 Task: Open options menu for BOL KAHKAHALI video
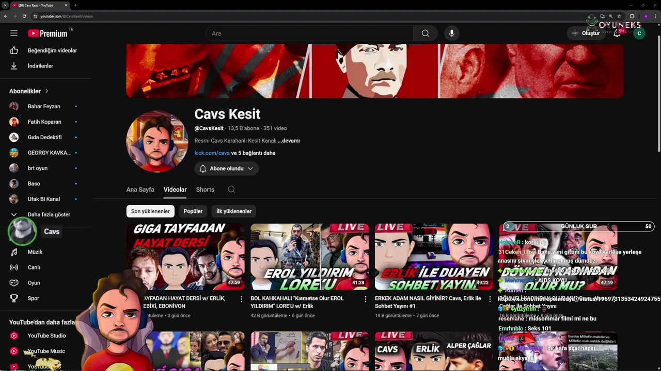[x=366, y=299]
